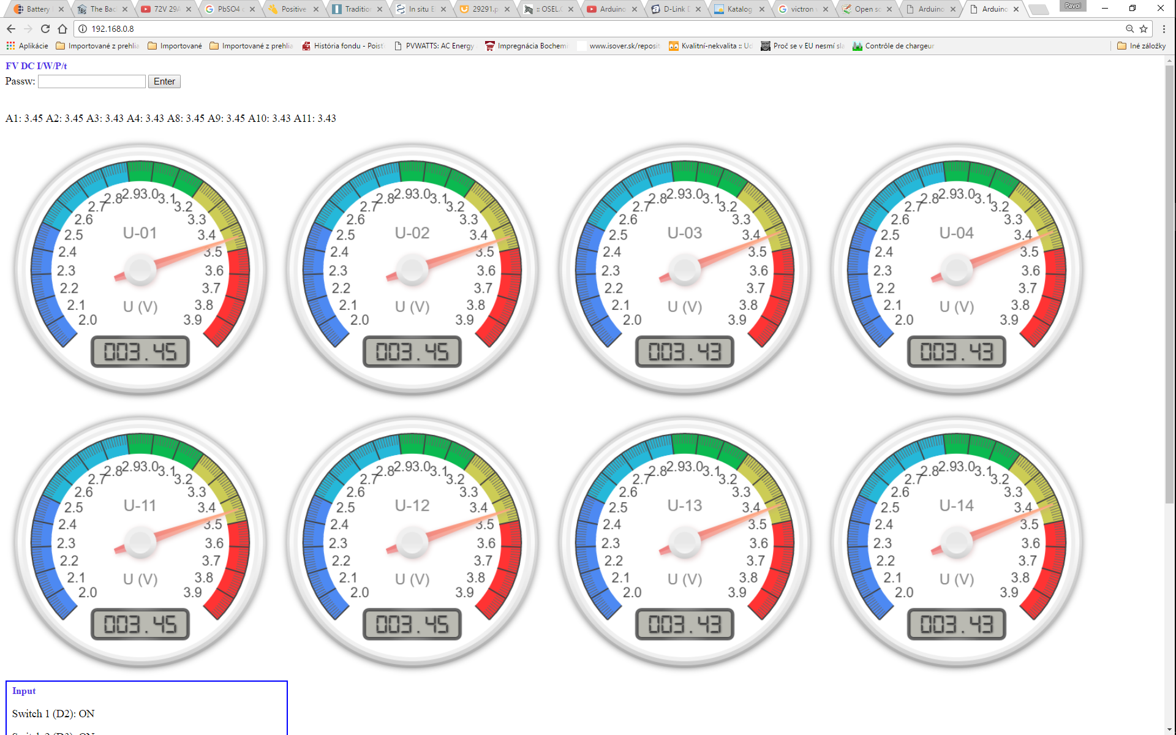Close the Battery tab
Screen dimensions: 1176x735
coord(61,9)
